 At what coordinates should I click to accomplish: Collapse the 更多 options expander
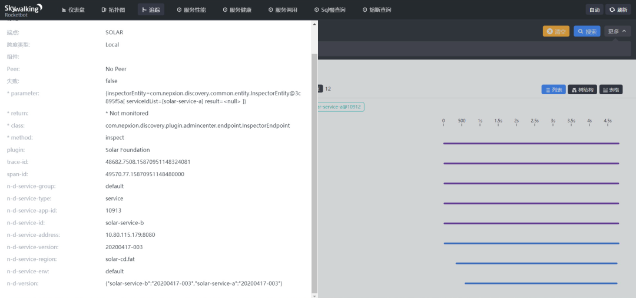tap(617, 32)
